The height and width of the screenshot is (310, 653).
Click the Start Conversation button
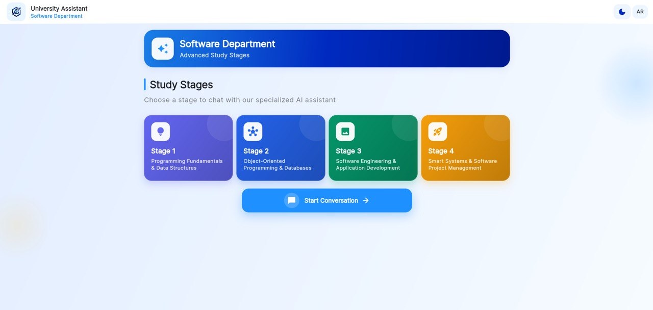pyautogui.click(x=327, y=200)
